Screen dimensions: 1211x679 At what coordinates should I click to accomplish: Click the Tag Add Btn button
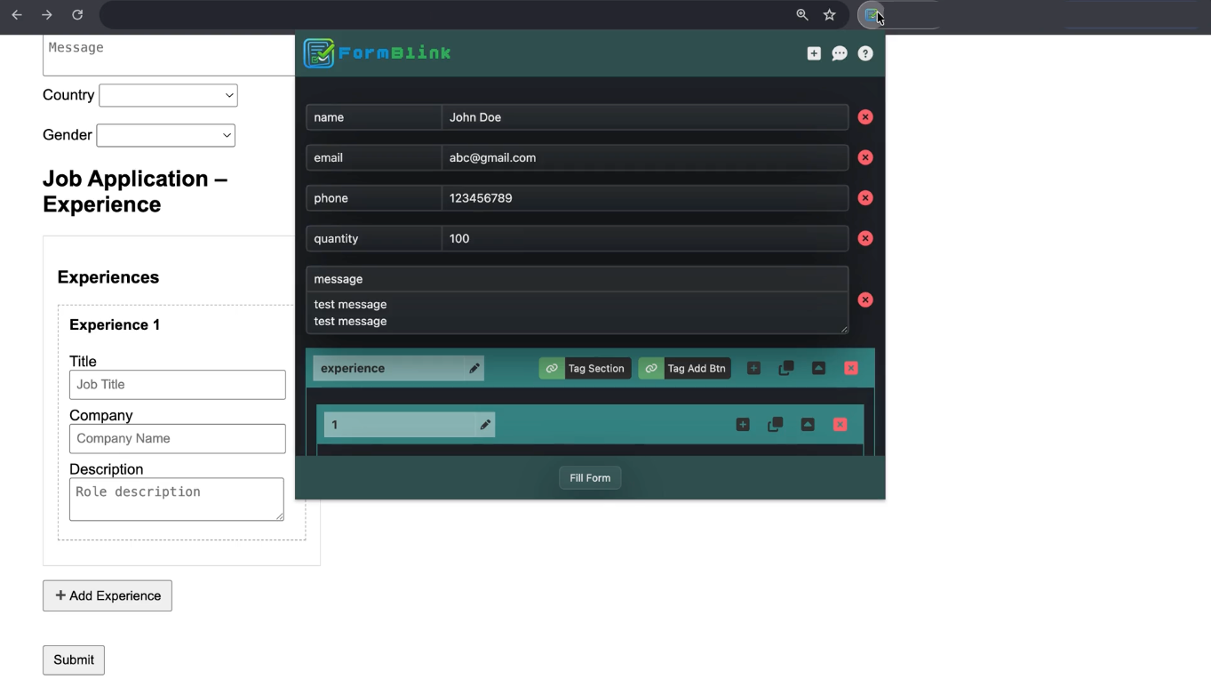click(684, 368)
